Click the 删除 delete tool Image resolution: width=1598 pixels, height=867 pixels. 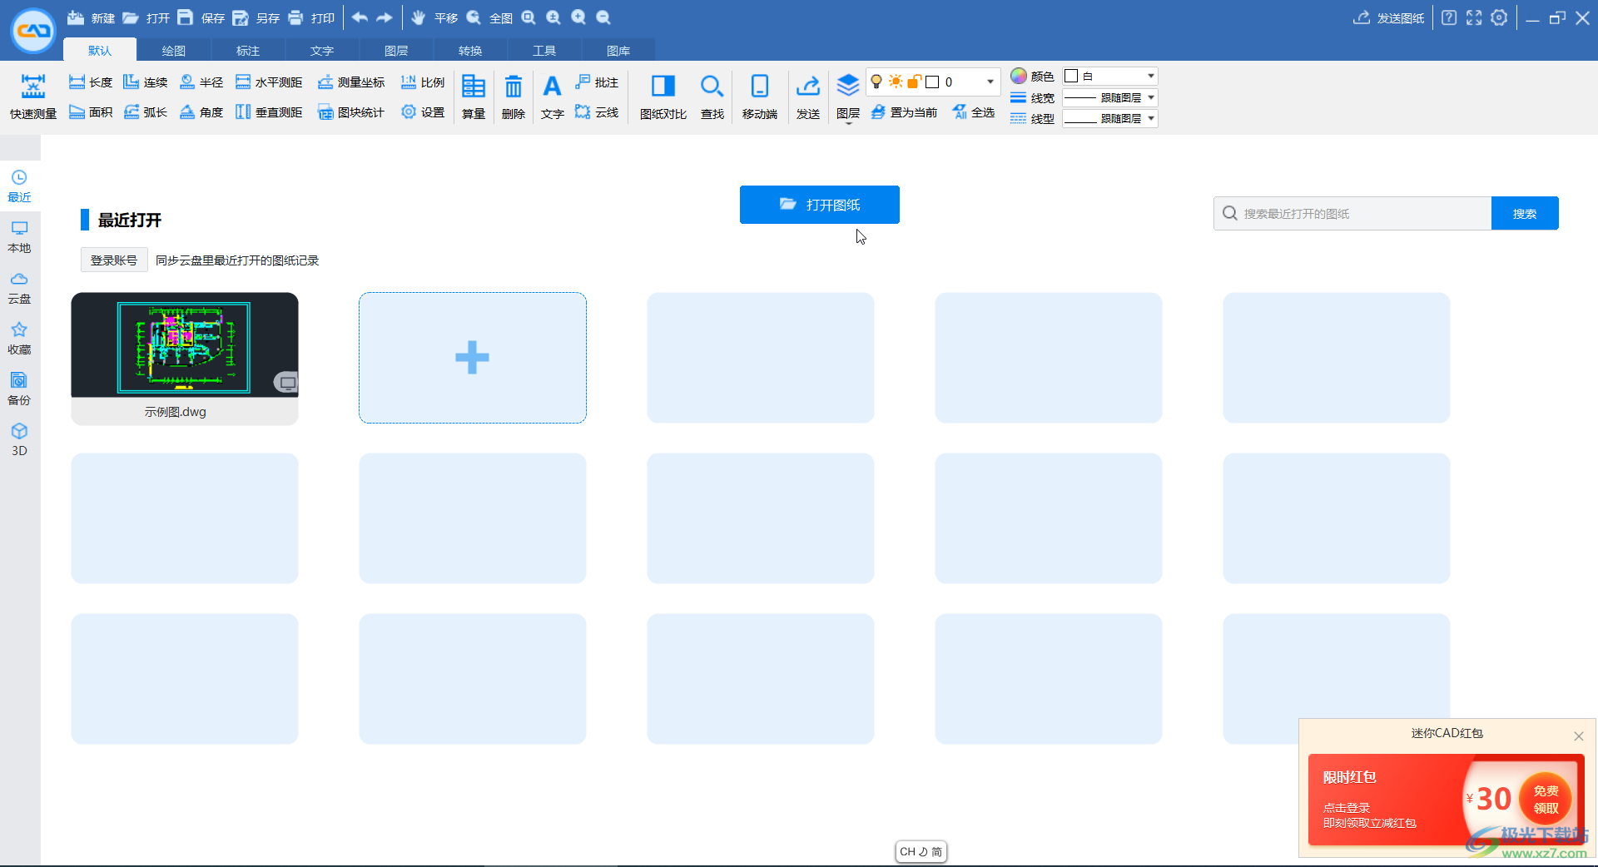pyautogui.click(x=514, y=97)
